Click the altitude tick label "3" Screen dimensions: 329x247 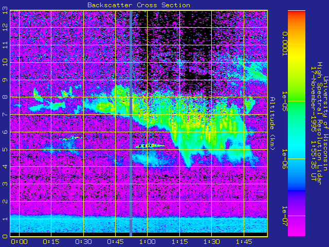(x=5, y=184)
